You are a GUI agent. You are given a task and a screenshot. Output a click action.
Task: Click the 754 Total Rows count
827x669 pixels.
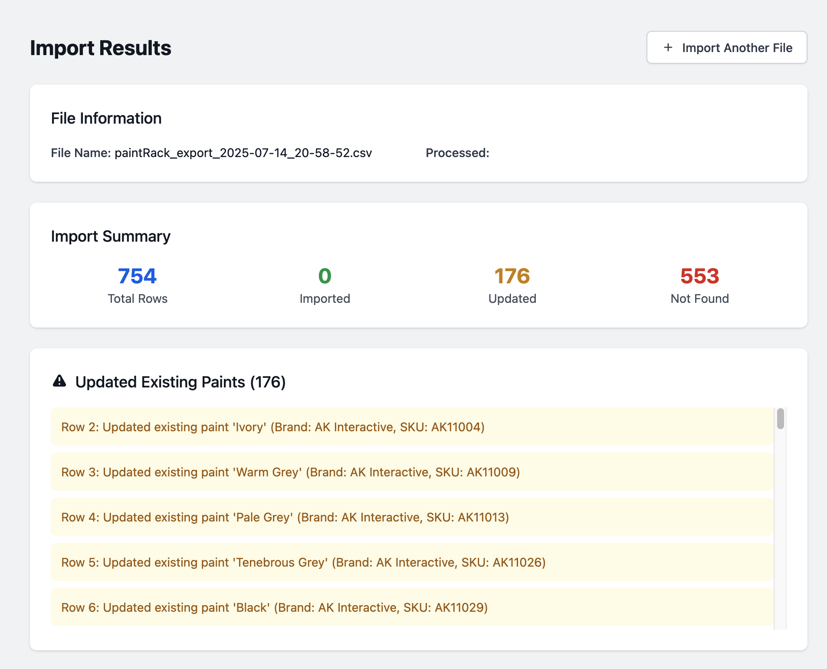138,276
